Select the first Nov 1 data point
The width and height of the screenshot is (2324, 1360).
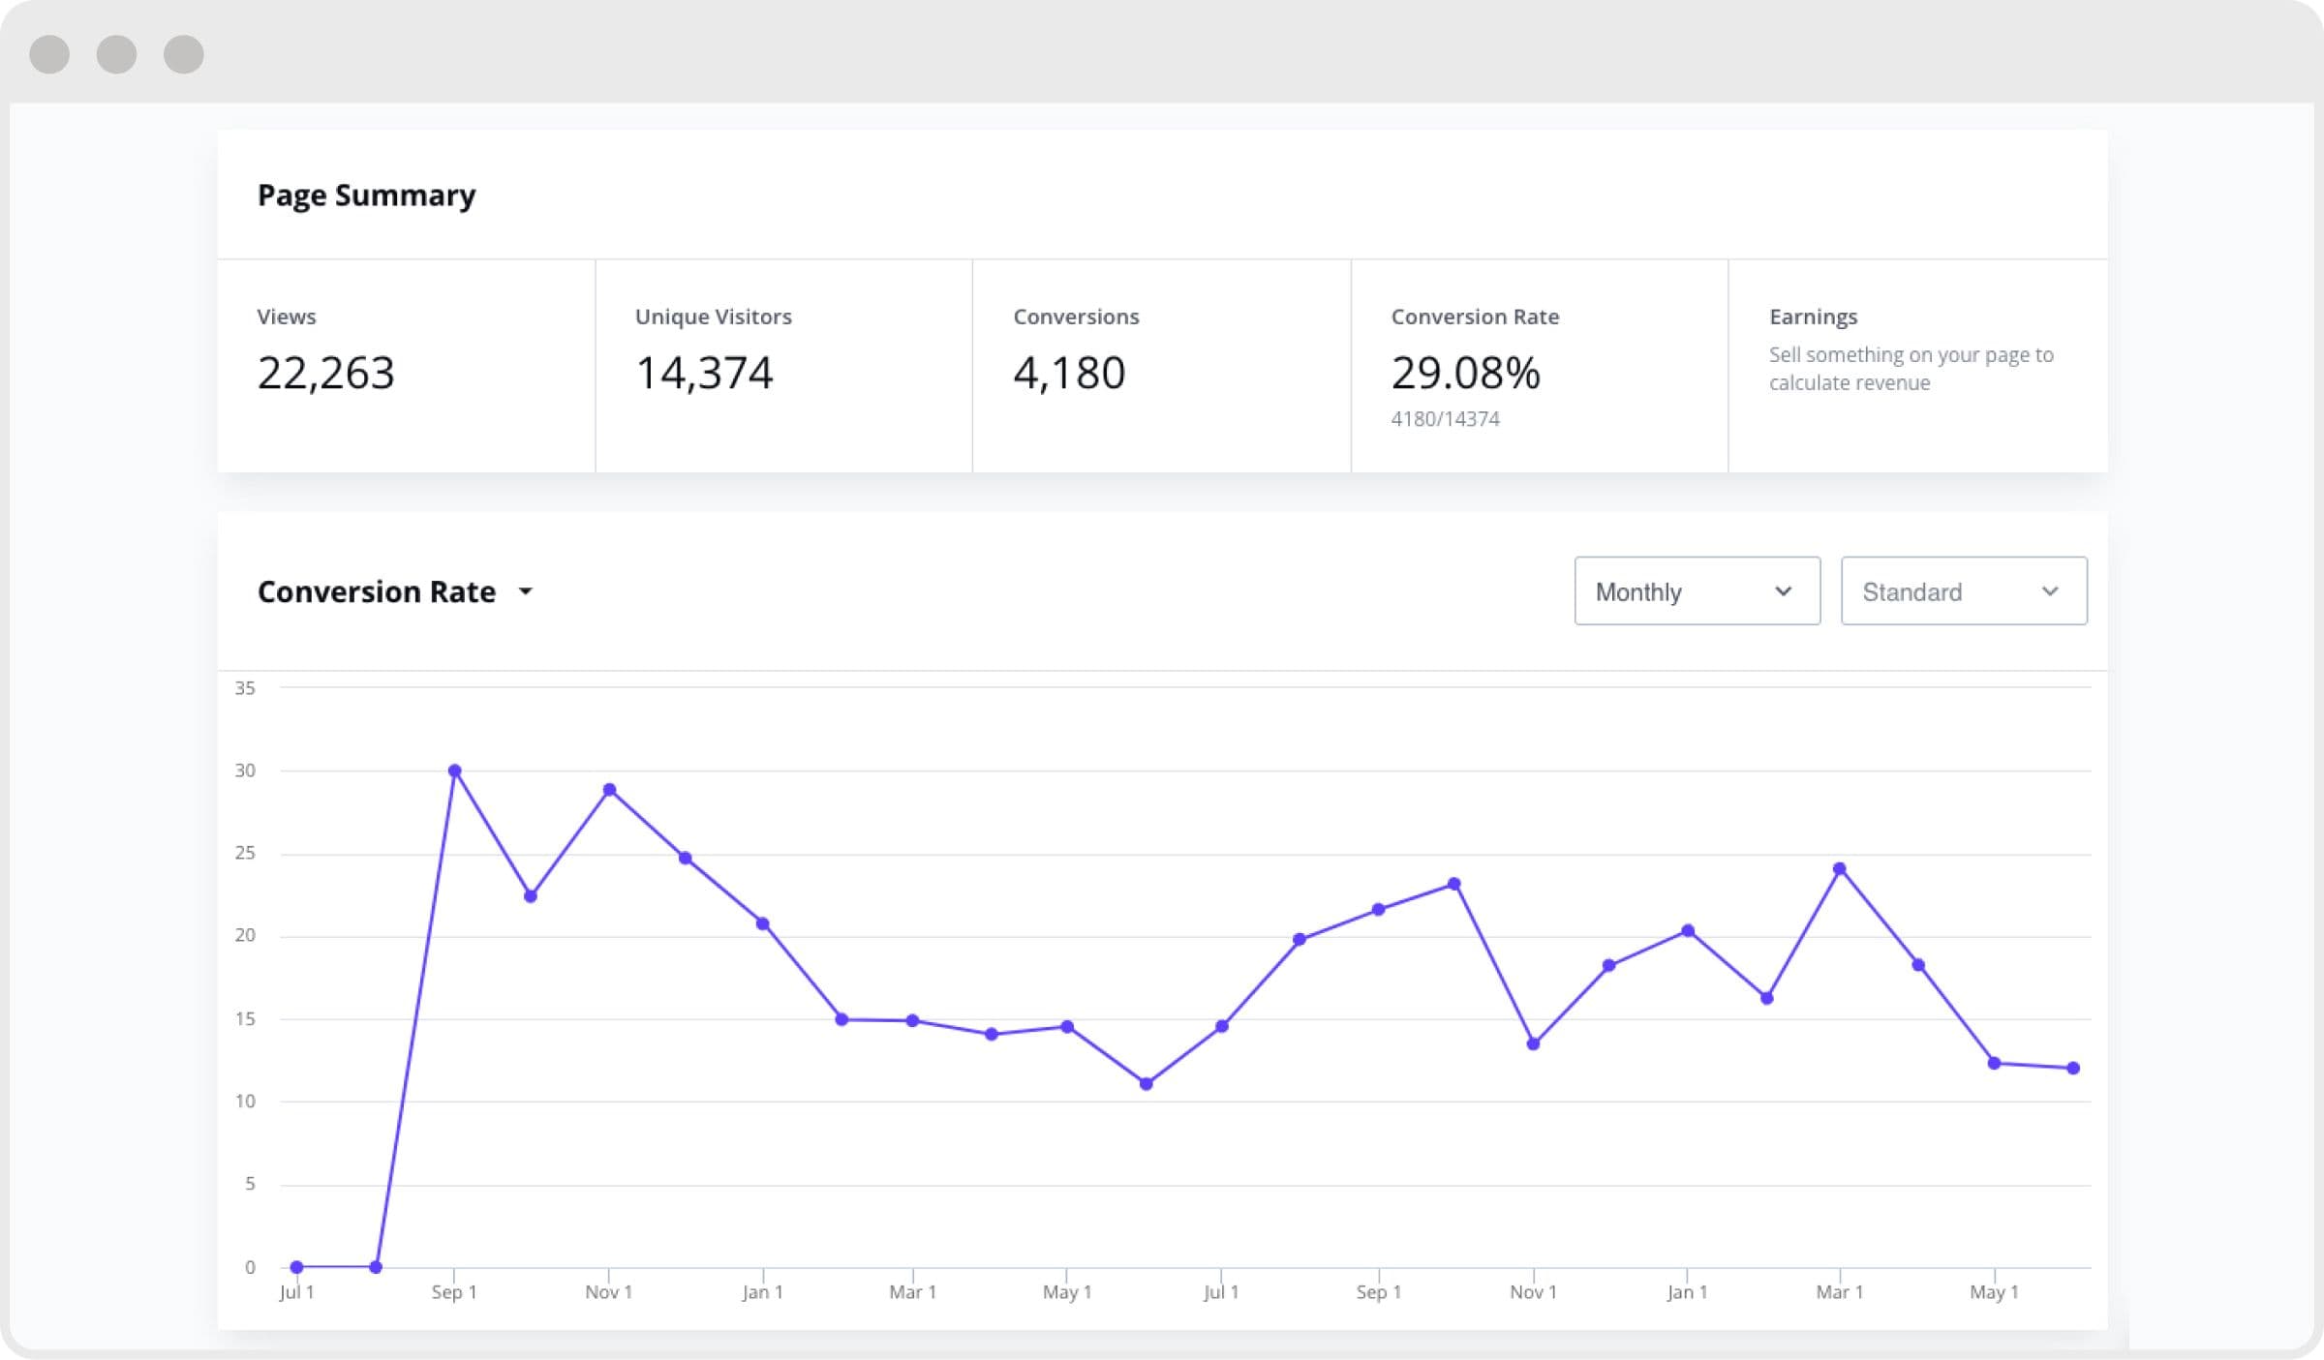pos(609,790)
